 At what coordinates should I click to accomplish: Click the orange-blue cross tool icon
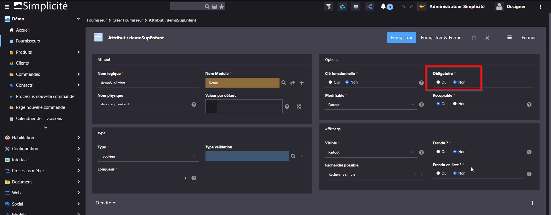[487, 38]
